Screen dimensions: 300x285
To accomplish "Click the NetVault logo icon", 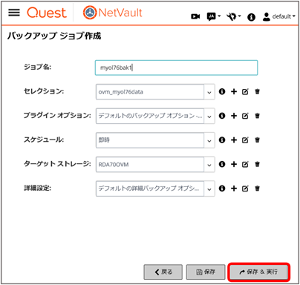I will pos(90,13).
